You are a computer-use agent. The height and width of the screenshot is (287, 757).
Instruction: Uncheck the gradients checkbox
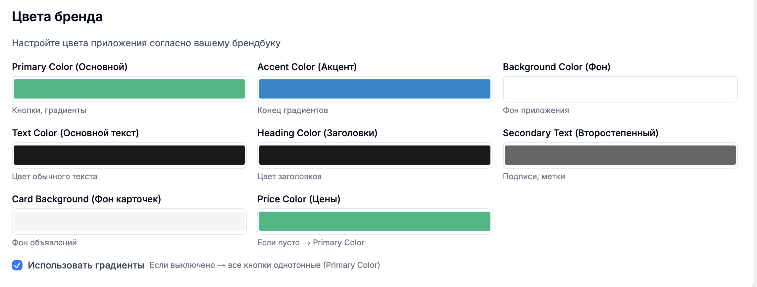(17, 265)
